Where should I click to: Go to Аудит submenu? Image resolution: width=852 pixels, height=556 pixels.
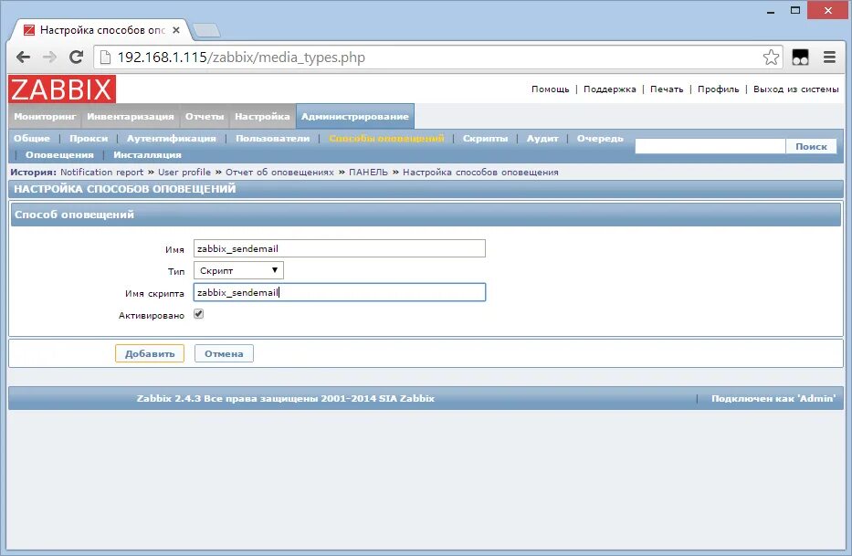pos(542,139)
